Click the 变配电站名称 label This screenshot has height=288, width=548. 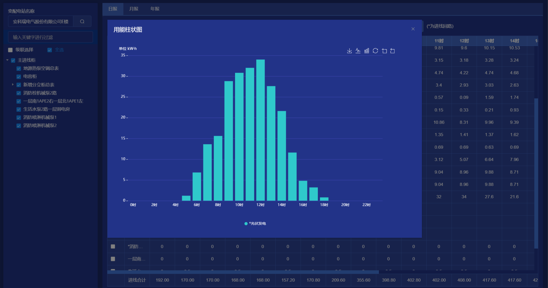coord(21,11)
